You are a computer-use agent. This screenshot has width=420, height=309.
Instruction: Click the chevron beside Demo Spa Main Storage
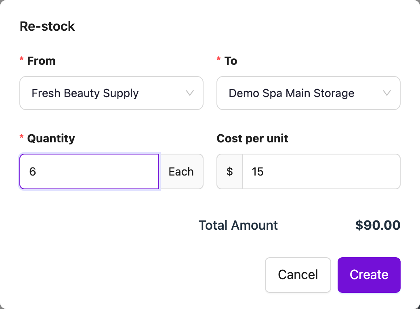tap(387, 93)
